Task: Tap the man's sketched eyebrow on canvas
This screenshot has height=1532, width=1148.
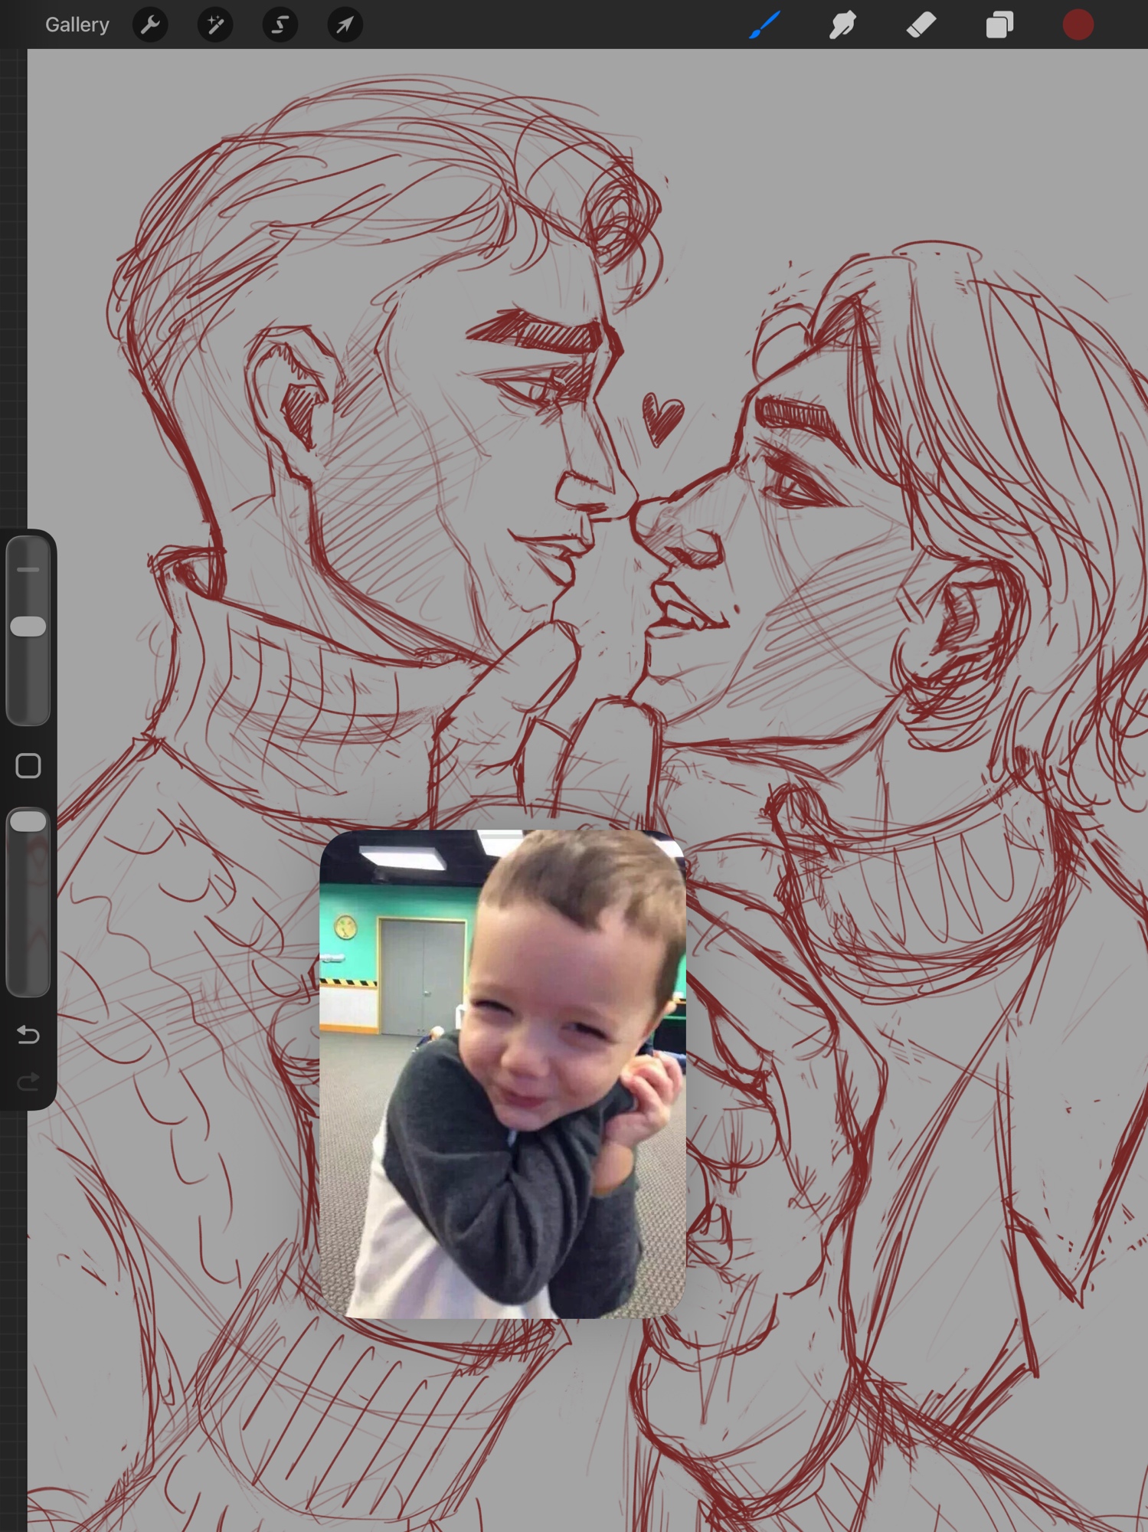Action: (536, 331)
